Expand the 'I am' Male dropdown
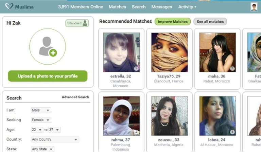 pyautogui.click(x=41, y=110)
